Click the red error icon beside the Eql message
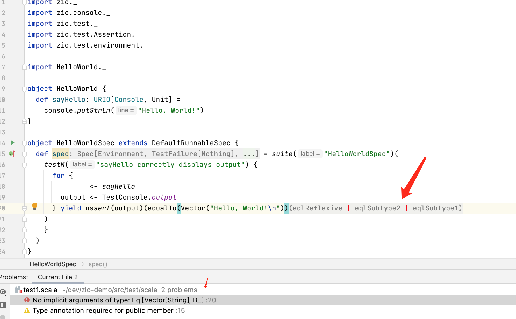 pyautogui.click(x=27, y=300)
